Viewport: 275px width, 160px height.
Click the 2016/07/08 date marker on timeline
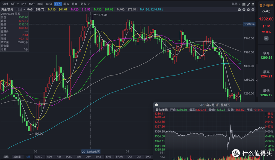pyautogui.click(x=91, y=151)
